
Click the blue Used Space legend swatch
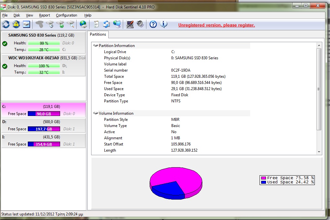click(263, 182)
